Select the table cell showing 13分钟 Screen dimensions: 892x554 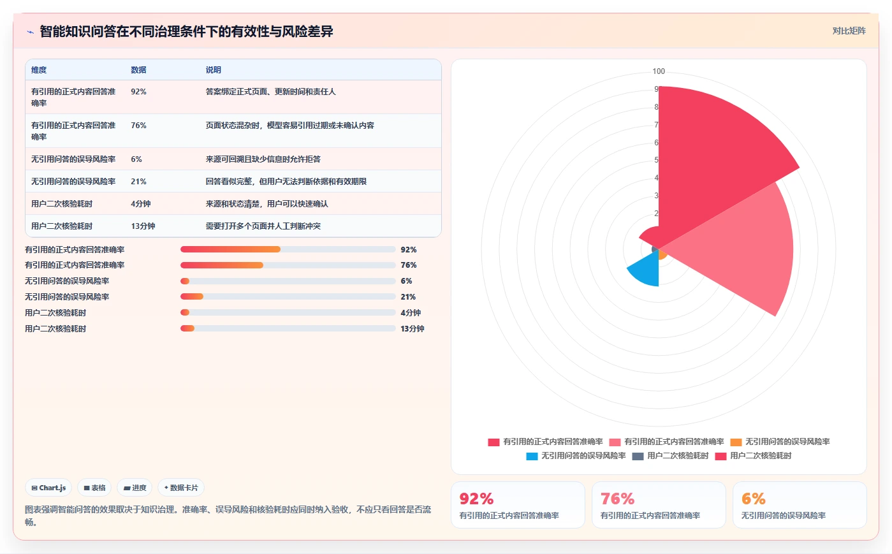point(143,226)
